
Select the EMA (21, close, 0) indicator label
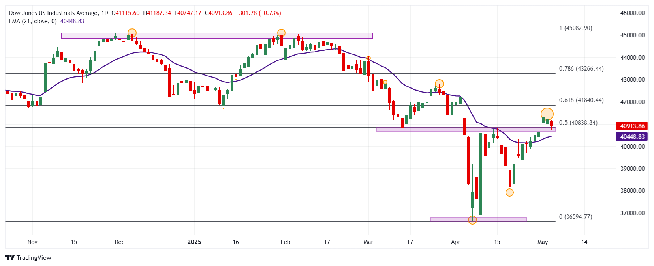(33, 21)
